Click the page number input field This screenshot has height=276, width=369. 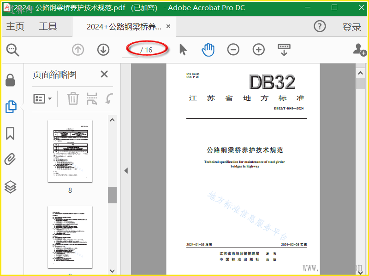tap(130, 50)
